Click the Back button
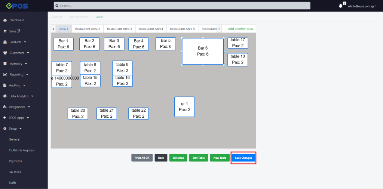 pyautogui.click(x=161, y=158)
